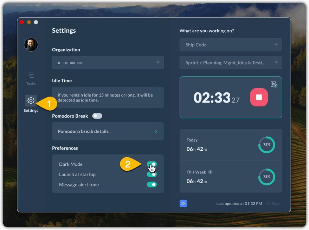The image size is (309, 230).
Task: Open the Settings gear icon in sidebar
Action: (31, 101)
